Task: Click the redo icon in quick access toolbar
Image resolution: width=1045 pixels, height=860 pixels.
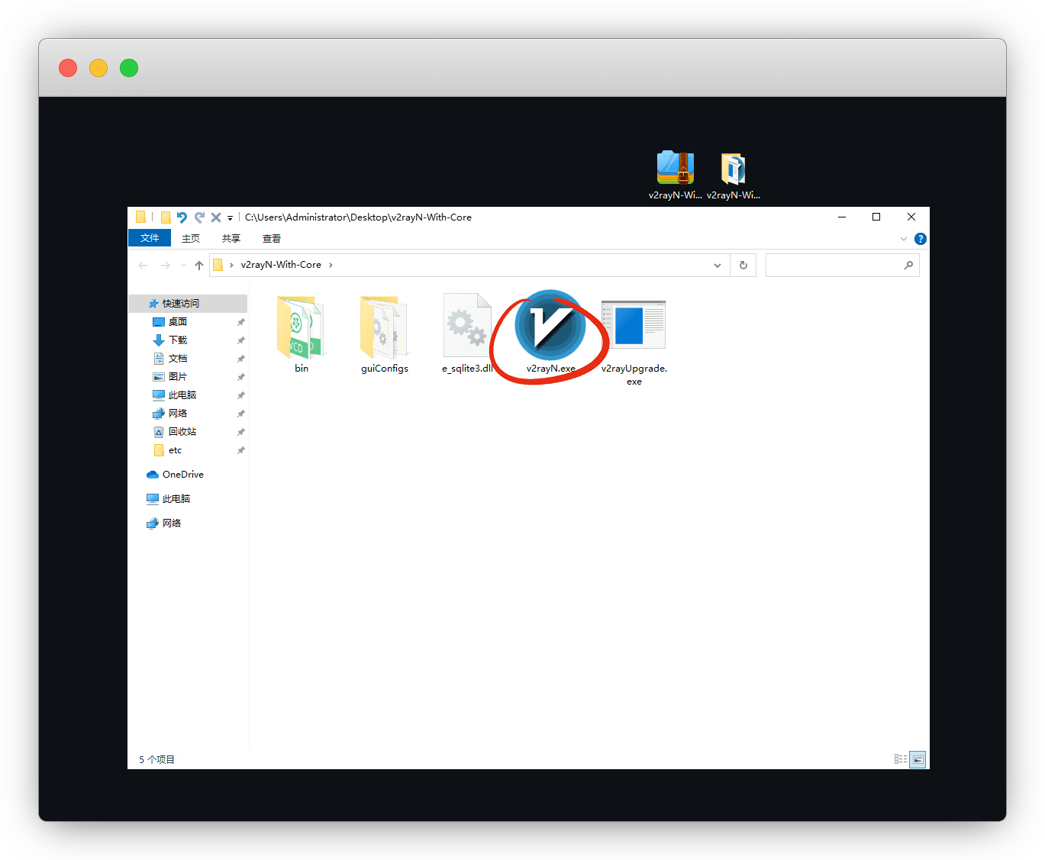Action: coord(199,217)
